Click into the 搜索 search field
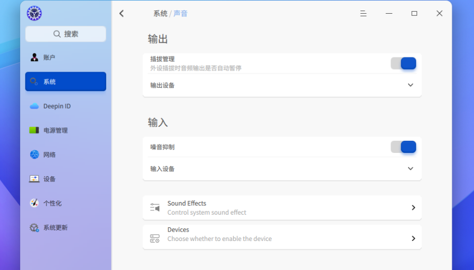Image resolution: width=474 pixels, height=270 pixels. click(x=65, y=34)
